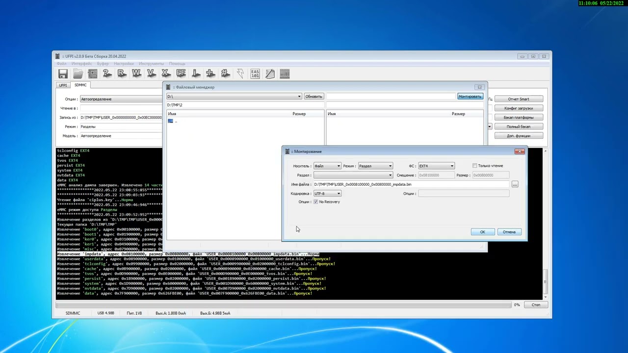Click the hash chip toolbar icon

click(225, 74)
